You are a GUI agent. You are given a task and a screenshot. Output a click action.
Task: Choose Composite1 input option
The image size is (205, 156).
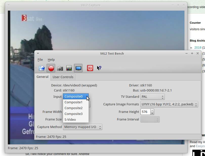click(x=76, y=102)
